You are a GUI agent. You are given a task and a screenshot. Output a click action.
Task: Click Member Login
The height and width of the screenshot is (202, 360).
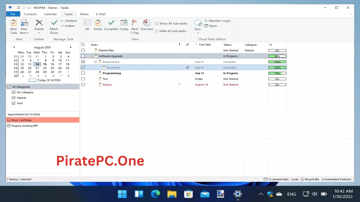point(217,21)
